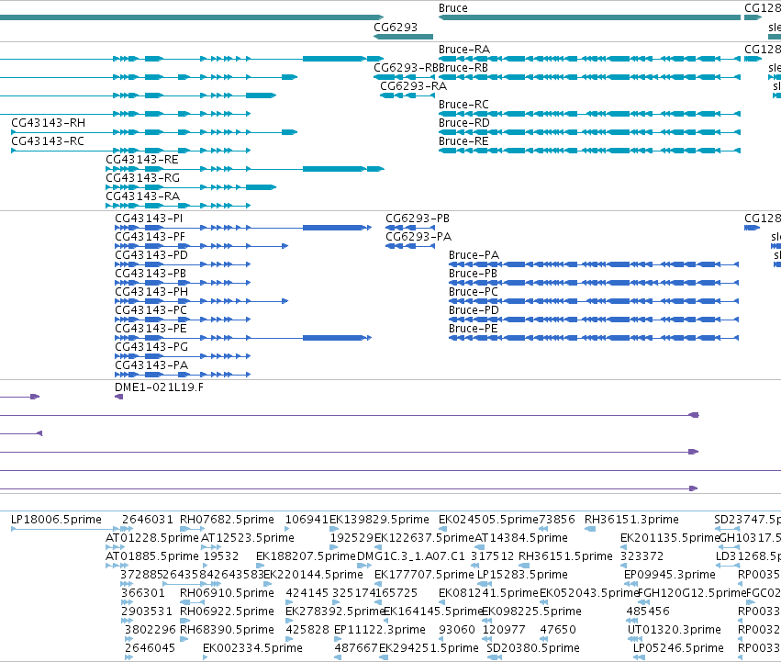Open the EK081241.5prime EST label
781x662 pixels.
(x=488, y=593)
